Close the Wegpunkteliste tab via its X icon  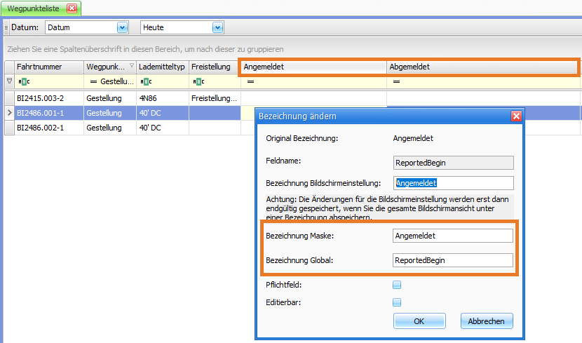pyautogui.click(x=72, y=8)
